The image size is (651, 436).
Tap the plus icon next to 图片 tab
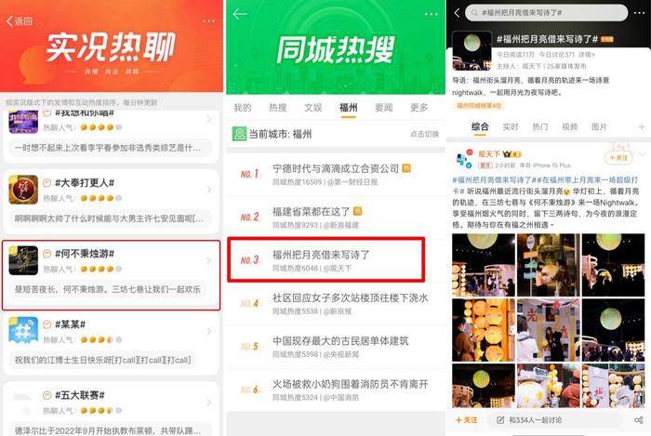(642, 127)
